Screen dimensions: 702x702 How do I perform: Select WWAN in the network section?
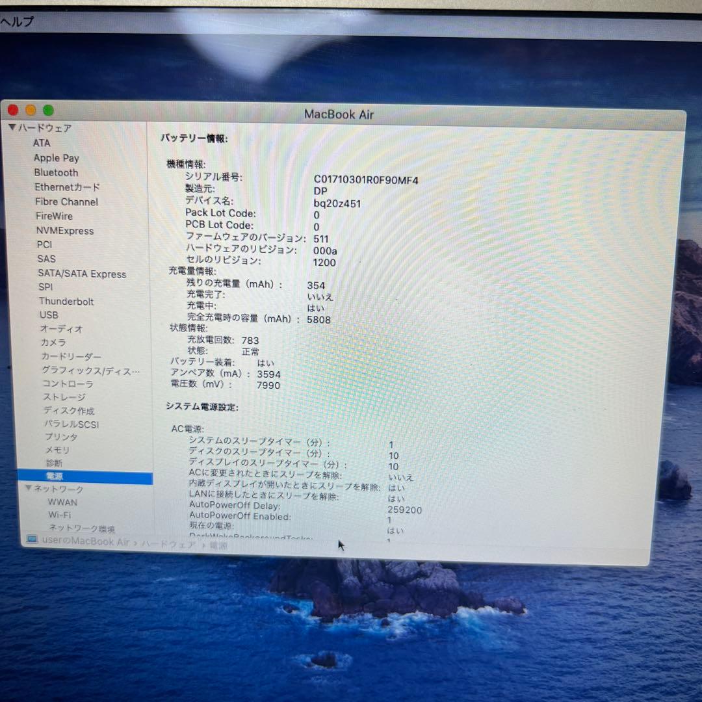tap(62, 502)
